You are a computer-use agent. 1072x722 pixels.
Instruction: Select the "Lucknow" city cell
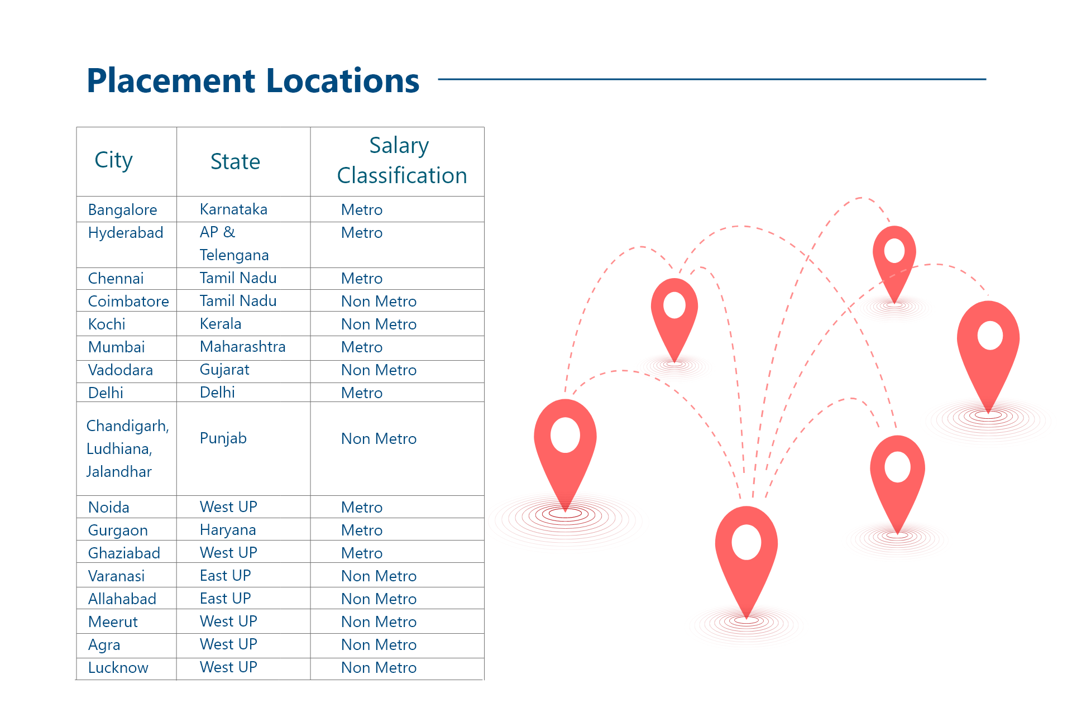tap(118, 668)
